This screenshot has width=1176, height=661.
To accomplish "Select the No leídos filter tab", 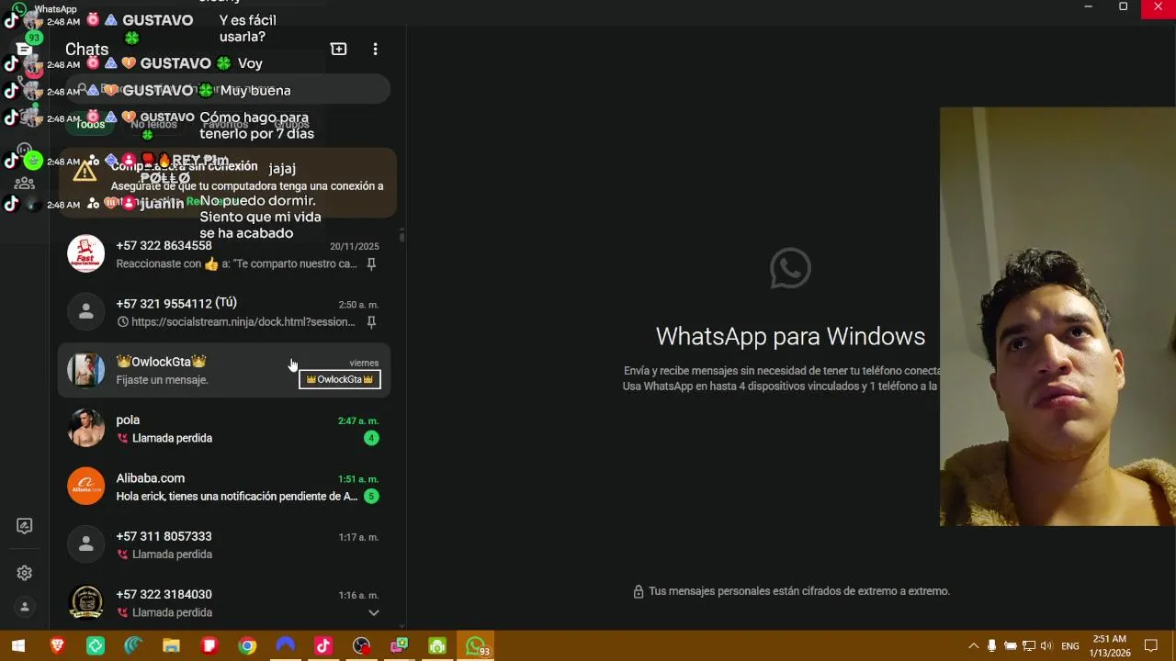I will pyautogui.click(x=153, y=125).
